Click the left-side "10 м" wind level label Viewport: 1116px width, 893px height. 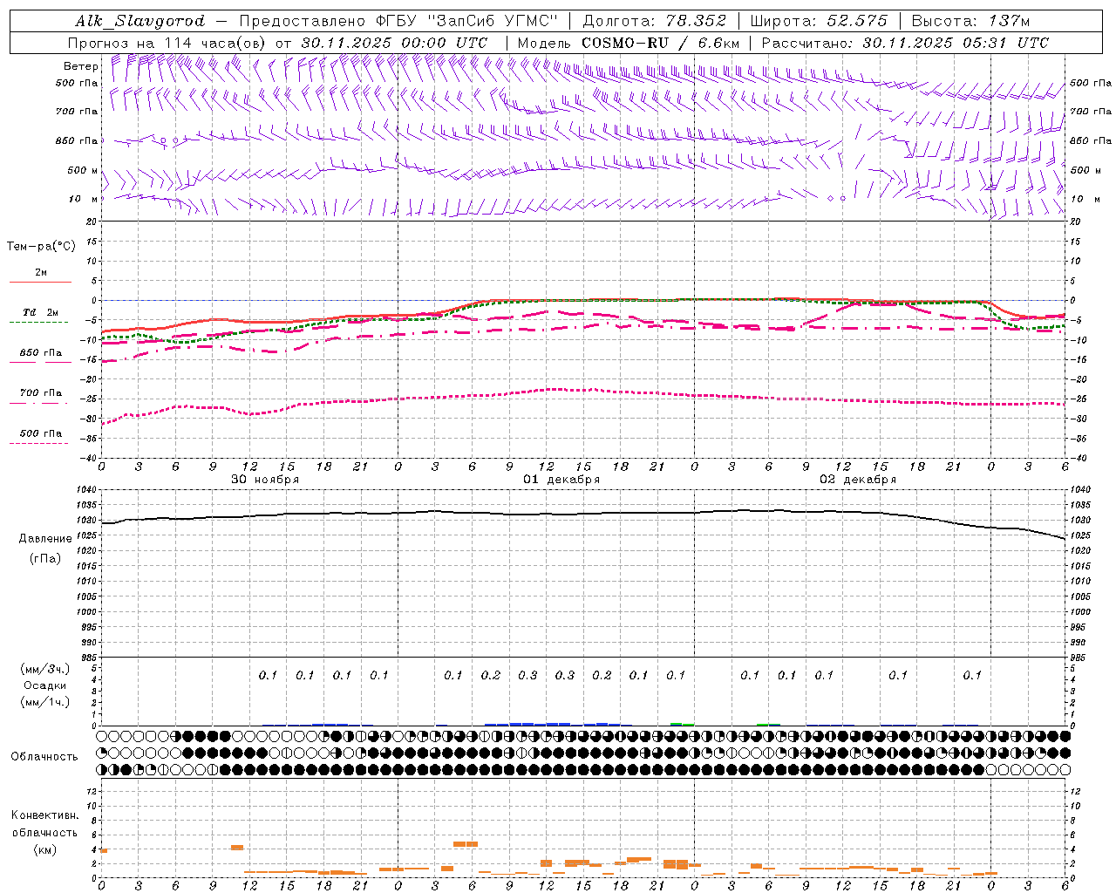pos(83,199)
